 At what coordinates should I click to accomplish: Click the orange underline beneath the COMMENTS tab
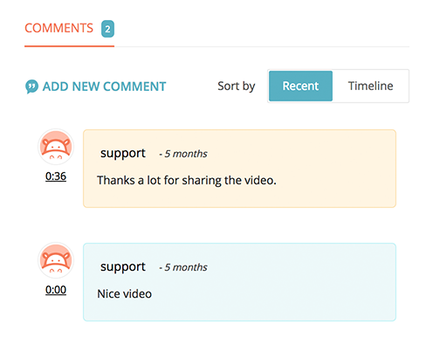point(69,46)
